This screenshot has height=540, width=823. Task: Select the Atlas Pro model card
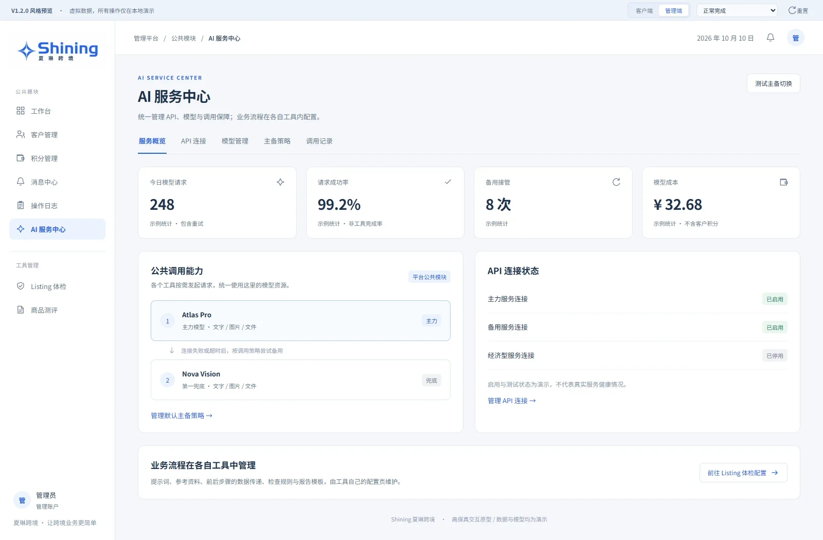click(300, 320)
